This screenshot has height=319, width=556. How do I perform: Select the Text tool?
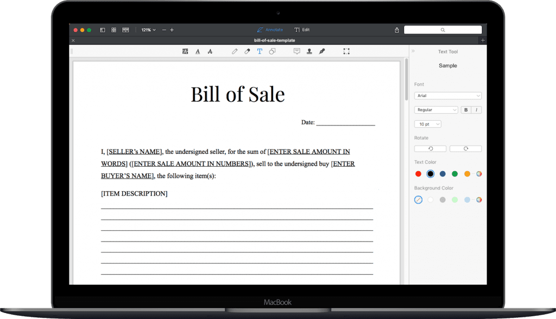pos(260,51)
